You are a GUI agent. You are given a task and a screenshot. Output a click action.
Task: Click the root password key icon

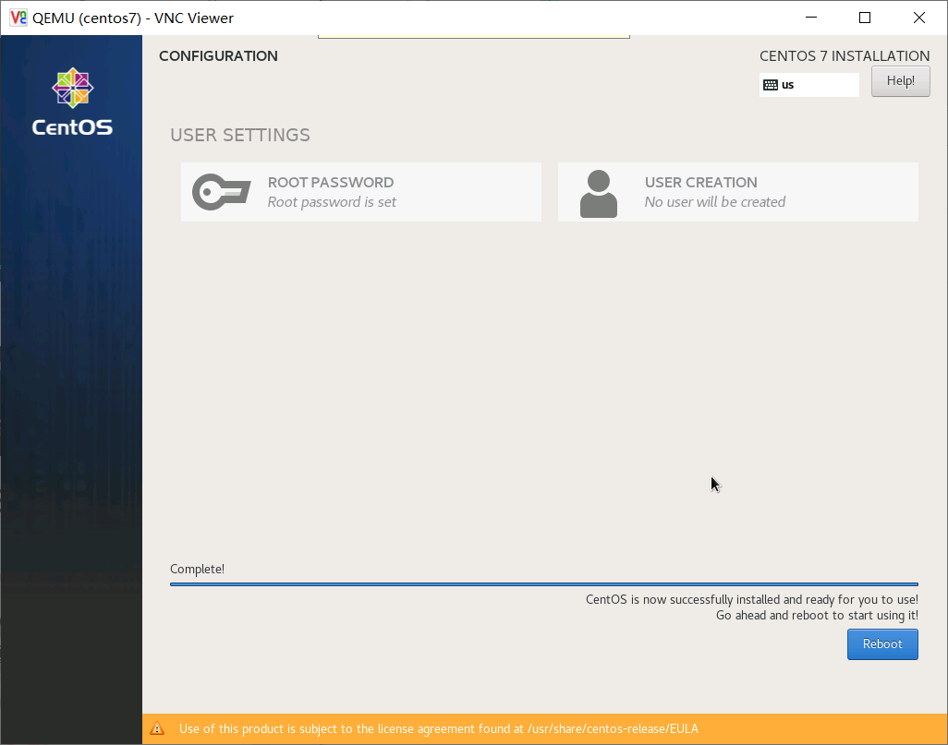coord(221,192)
